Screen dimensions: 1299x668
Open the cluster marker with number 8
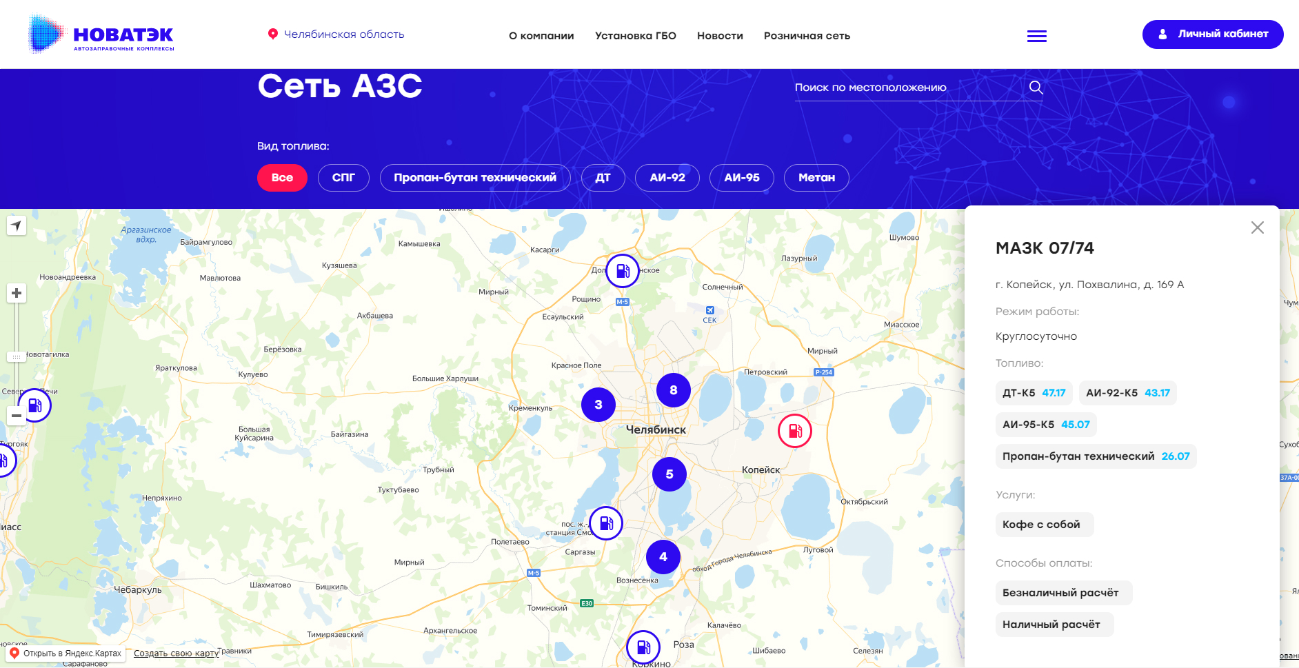click(x=673, y=390)
